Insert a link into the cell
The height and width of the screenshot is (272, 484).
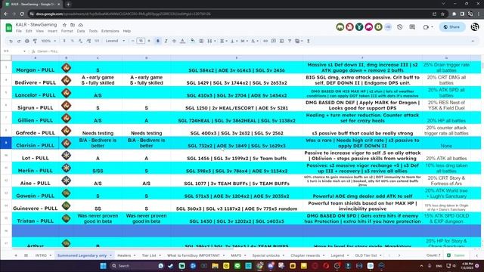tap(265, 41)
